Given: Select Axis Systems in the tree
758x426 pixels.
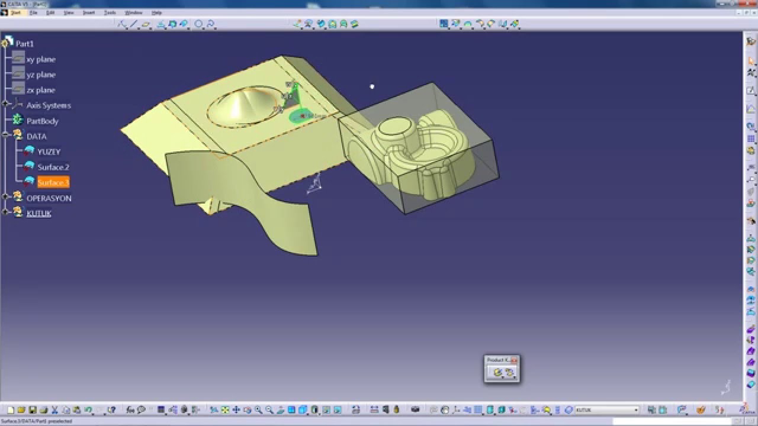Looking at the screenshot, I should tap(49, 105).
